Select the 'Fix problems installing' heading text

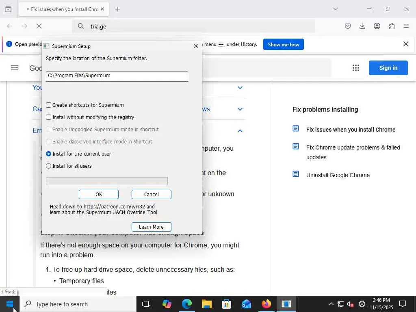coord(325,110)
